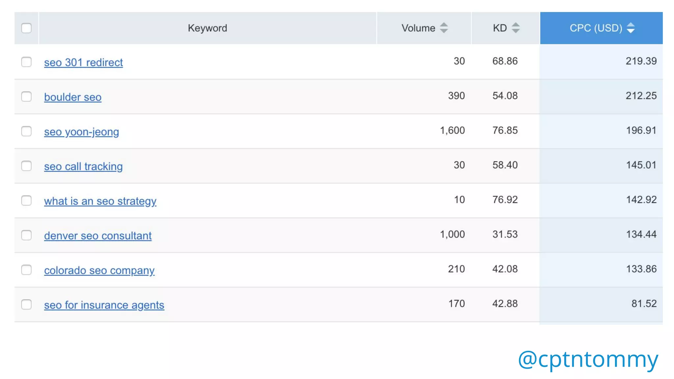Check the seo call tracking checkbox
This screenshot has height=379, width=674.
click(x=26, y=166)
